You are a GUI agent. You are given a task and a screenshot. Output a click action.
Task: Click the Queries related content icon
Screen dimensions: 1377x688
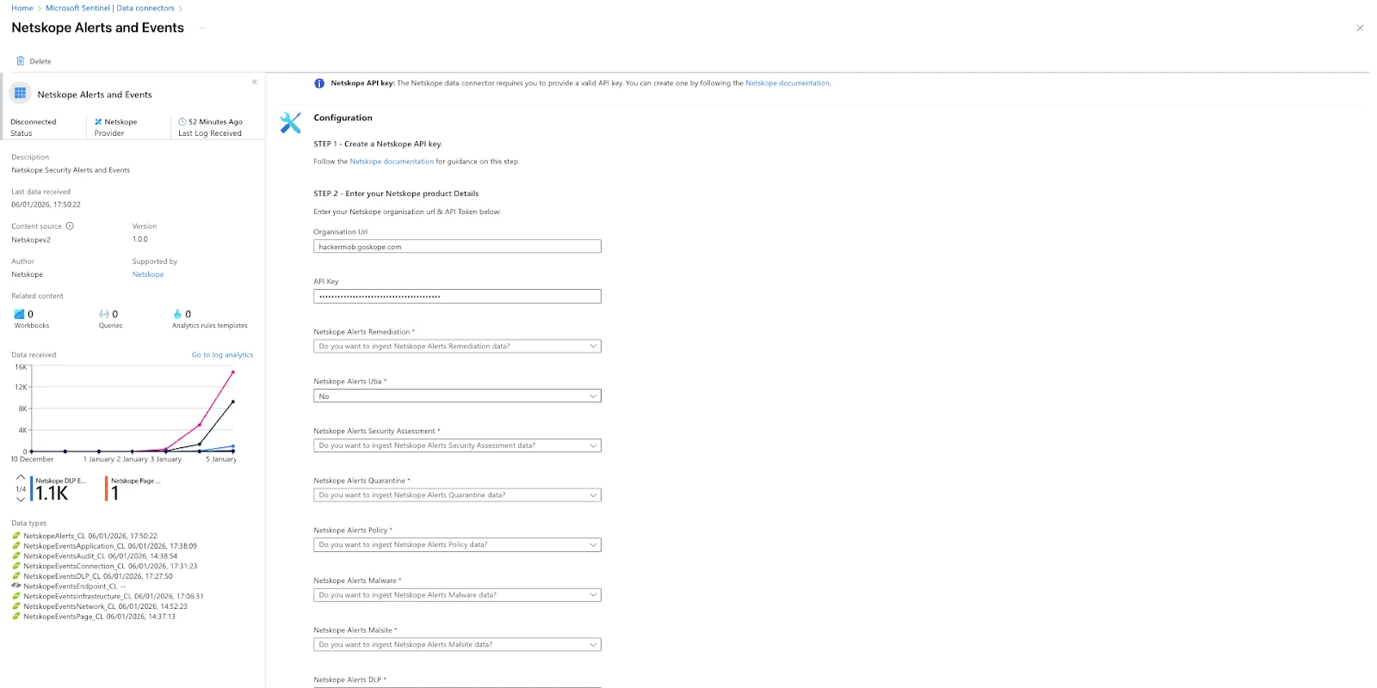104,314
